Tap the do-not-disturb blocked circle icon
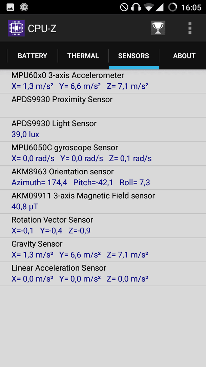The height and width of the screenshot is (367, 206). (124, 7)
